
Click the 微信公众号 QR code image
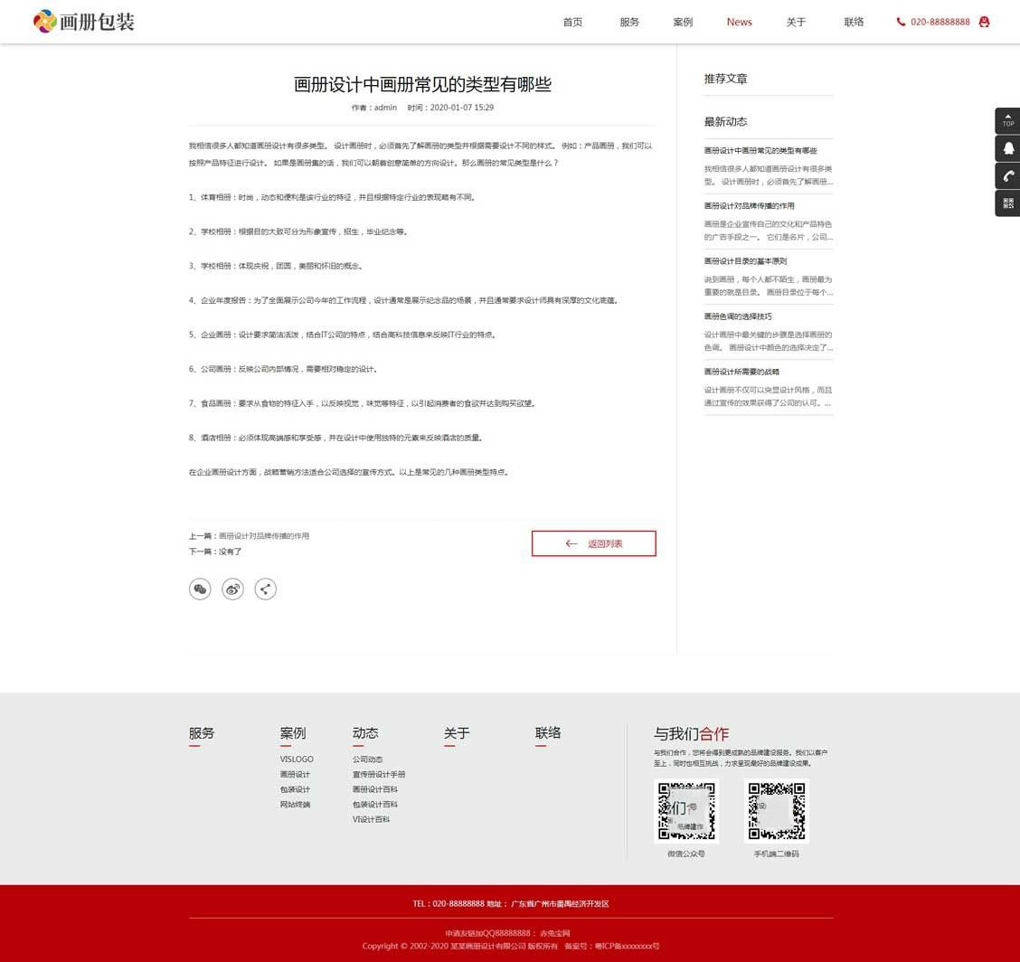(685, 811)
